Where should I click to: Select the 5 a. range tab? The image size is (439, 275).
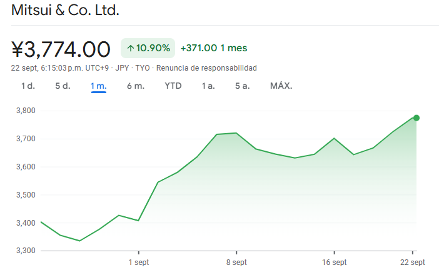click(x=243, y=86)
